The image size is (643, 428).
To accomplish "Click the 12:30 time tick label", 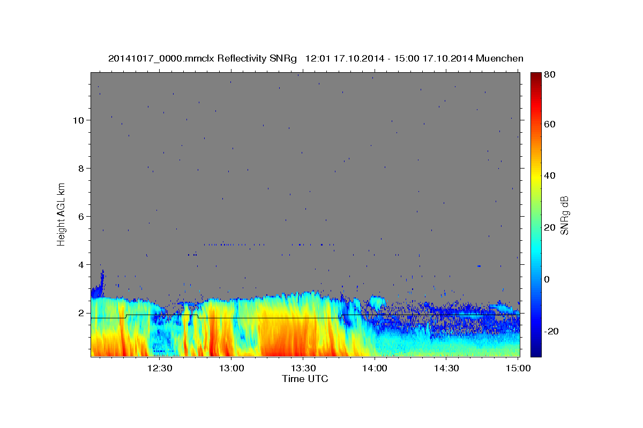I will [x=160, y=368].
